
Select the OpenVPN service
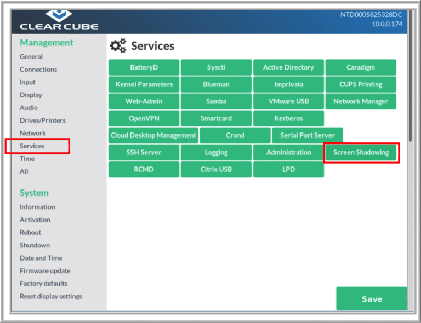tap(144, 118)
